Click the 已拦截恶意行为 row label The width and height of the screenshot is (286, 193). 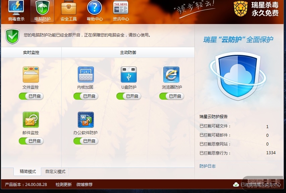point(215,153)
